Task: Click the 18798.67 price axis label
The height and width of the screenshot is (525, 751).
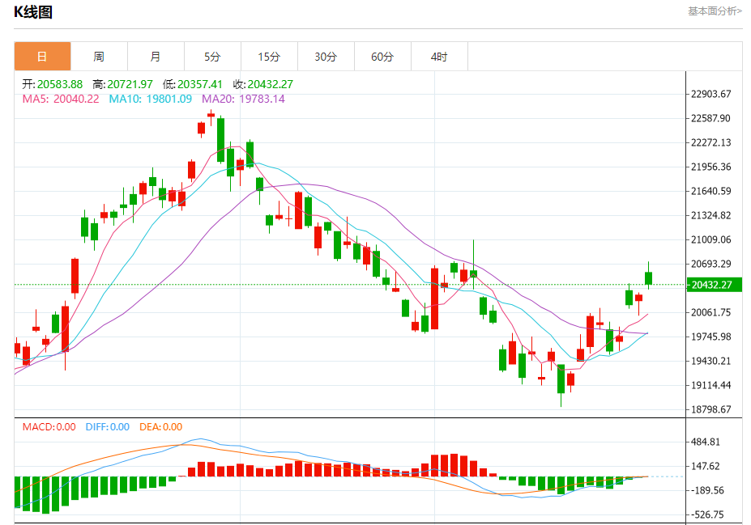Action: pyautogui.click(x=710, y=409)
